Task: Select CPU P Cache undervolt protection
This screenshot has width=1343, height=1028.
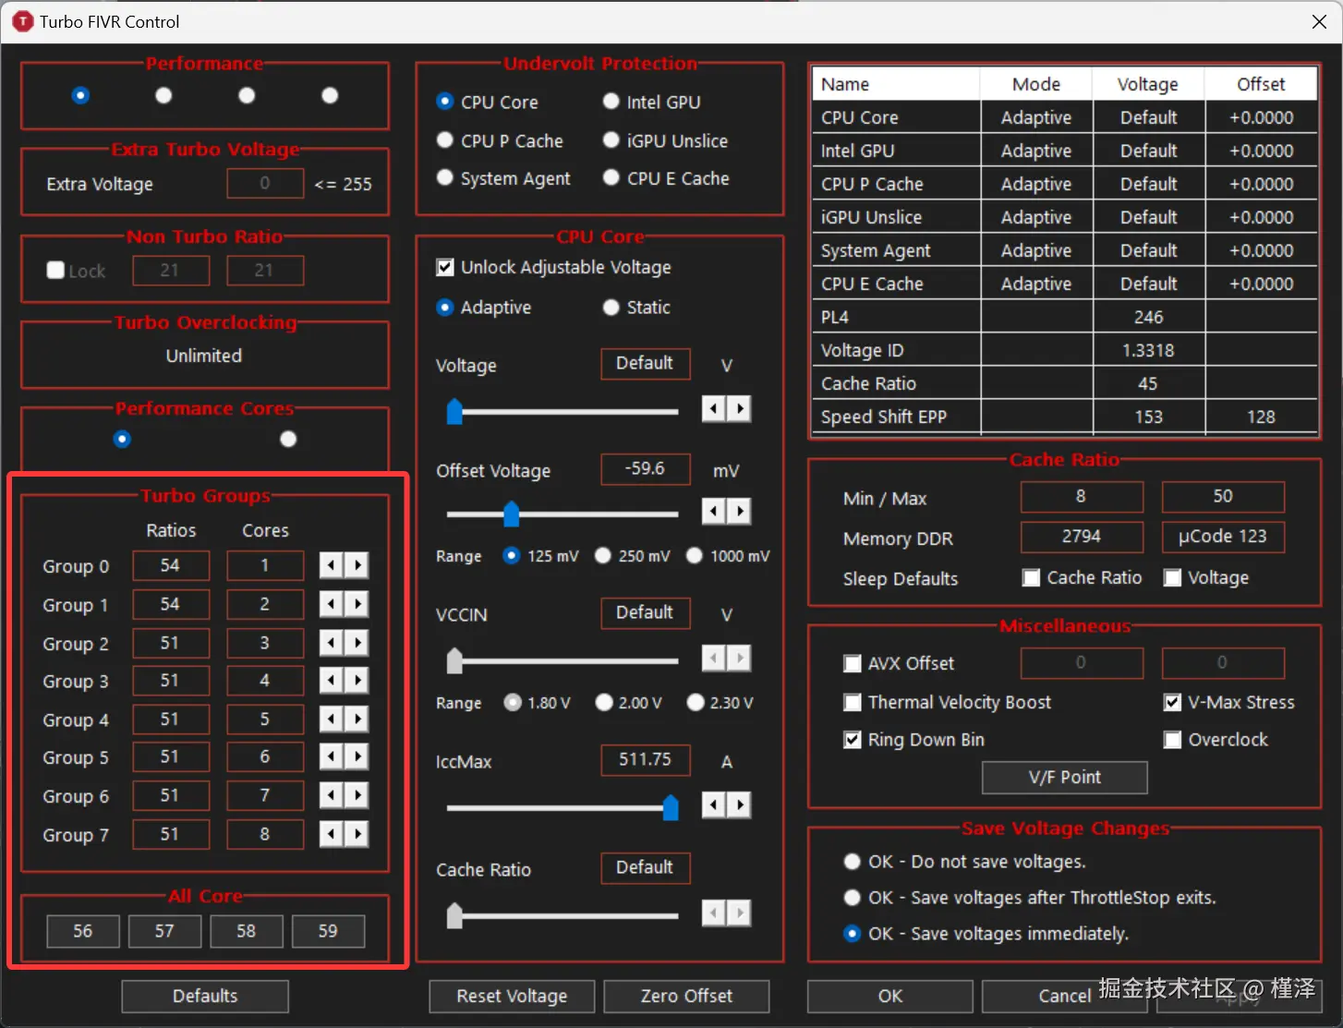Action: (445, 140)
